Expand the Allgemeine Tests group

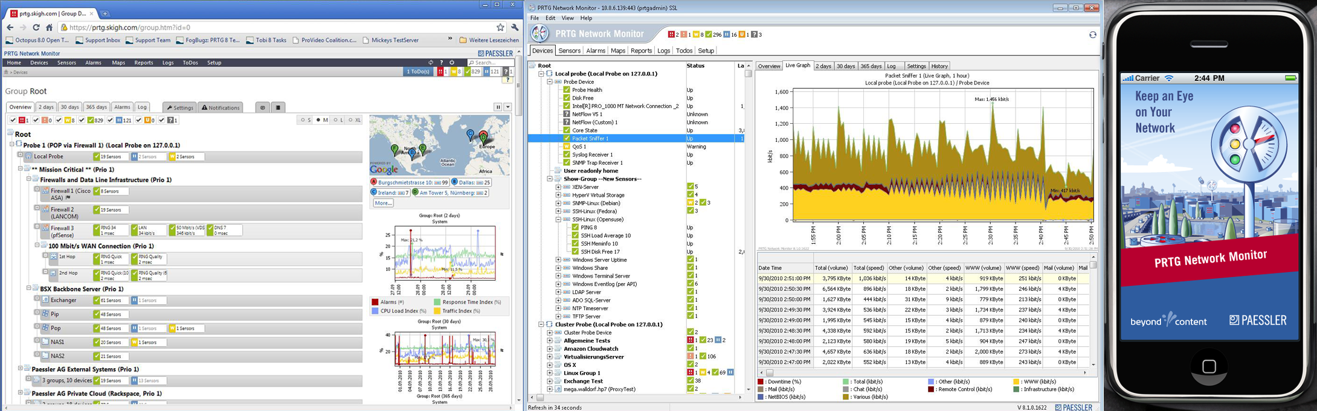[x=550, y=340]
